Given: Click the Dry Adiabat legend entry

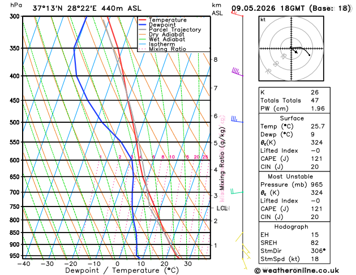Looking at the screenshot, I should (161, 35).
